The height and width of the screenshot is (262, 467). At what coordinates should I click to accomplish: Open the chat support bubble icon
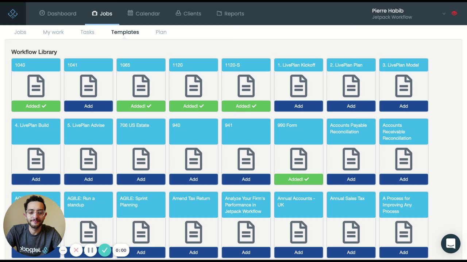point(451,243)
